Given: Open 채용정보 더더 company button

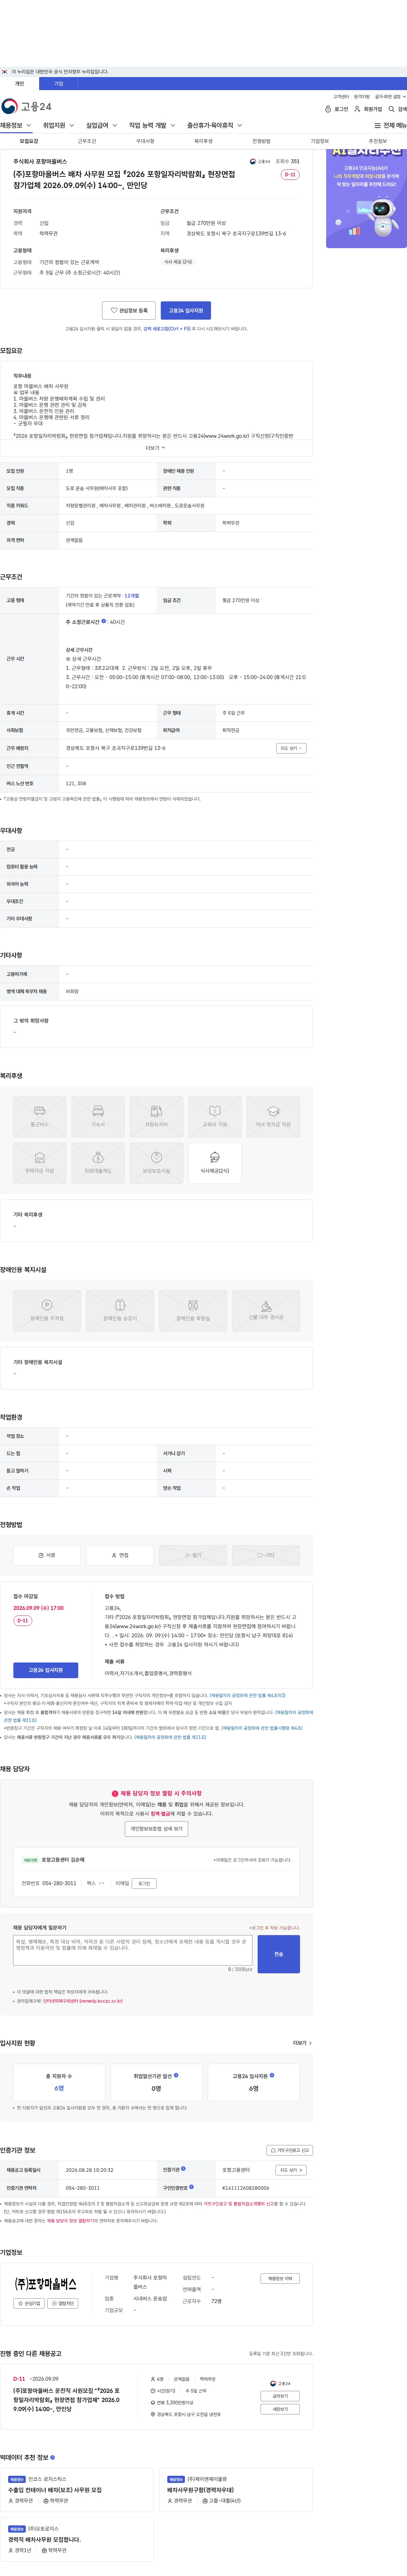Looking at the screenshot, I should 280,2278.
